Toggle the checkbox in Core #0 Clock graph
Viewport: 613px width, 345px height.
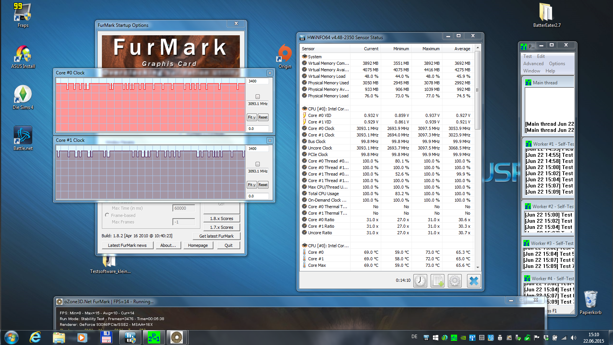click(257, 97)
